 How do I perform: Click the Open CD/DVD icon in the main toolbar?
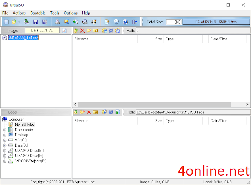pos(26,22)
